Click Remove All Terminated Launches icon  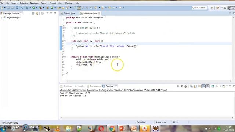click(x=186, y=86)
